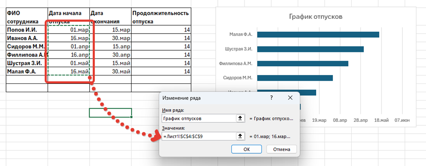Image resolution: width=426 pixels, height=166 pixels.
Task: Click the Отмена button
Action: pos(282,149)
